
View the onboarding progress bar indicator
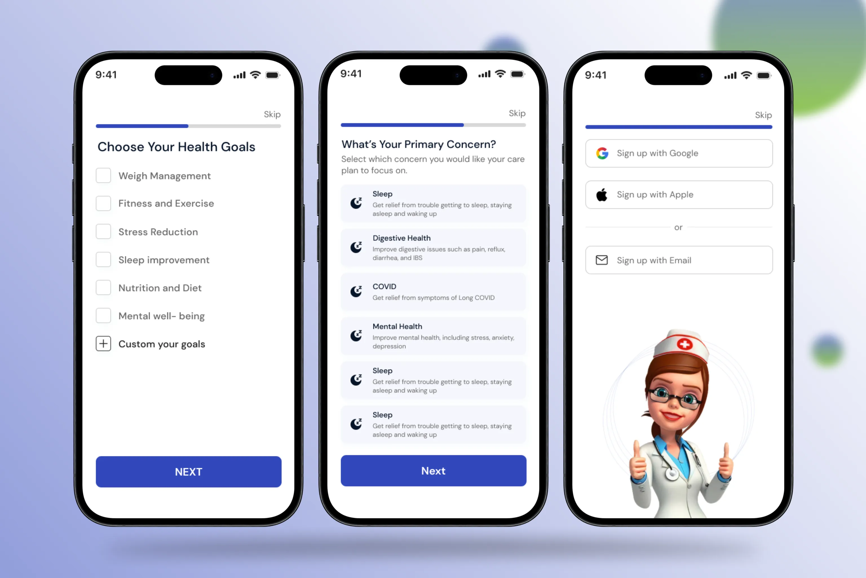coord(188,126)
